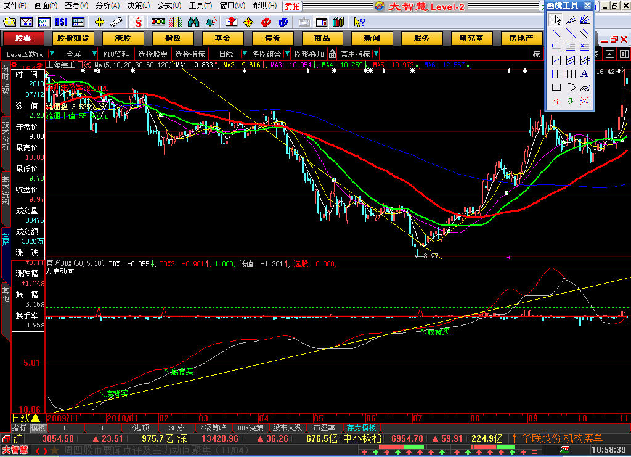Toggle the lock icon beside 图形叠加
631x457 pixels.
pyautogui.click(x=332, y=54)
